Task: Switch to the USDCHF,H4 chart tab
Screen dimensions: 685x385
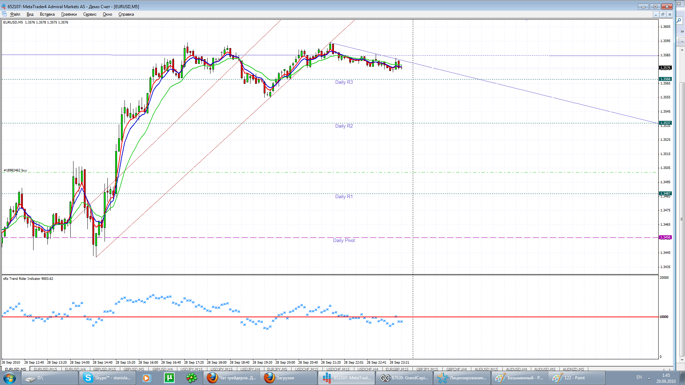Action: point(367,369)
